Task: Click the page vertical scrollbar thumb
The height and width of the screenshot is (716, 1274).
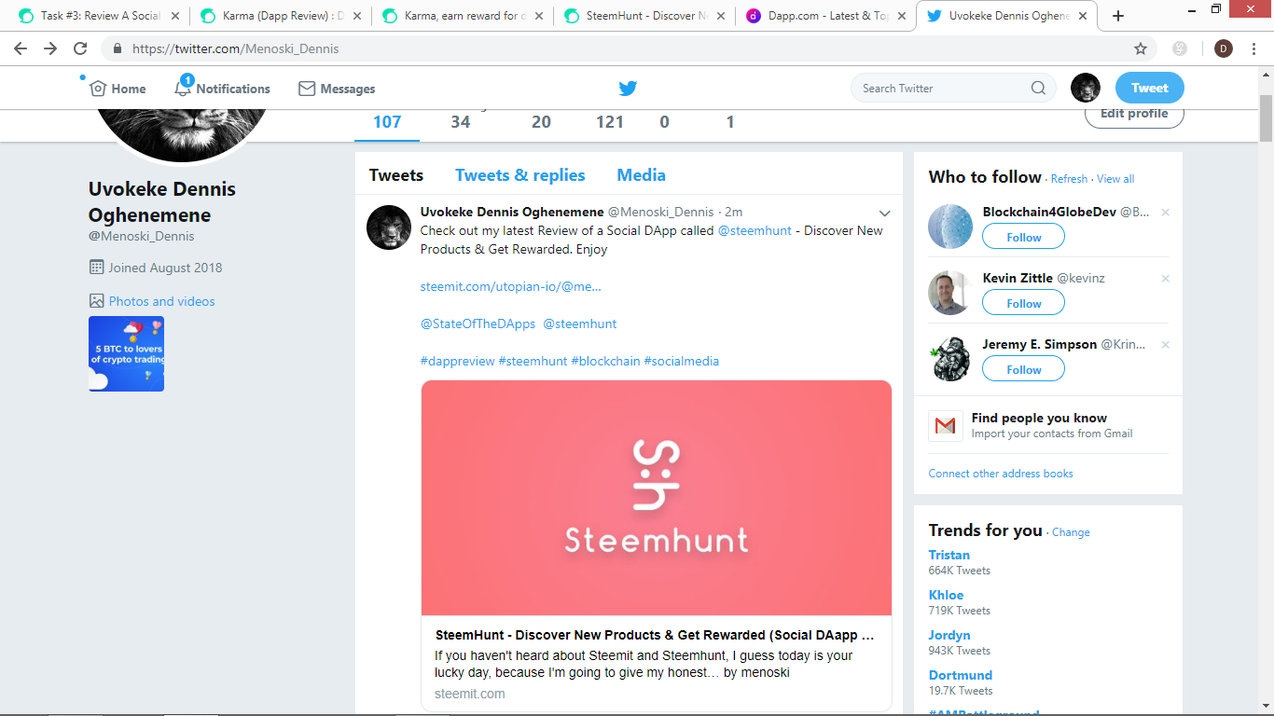Action: pos(1266,117)
